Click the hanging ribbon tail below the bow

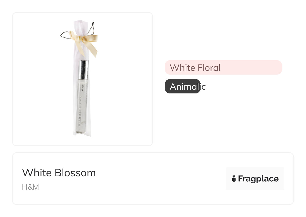click(92, 50)
